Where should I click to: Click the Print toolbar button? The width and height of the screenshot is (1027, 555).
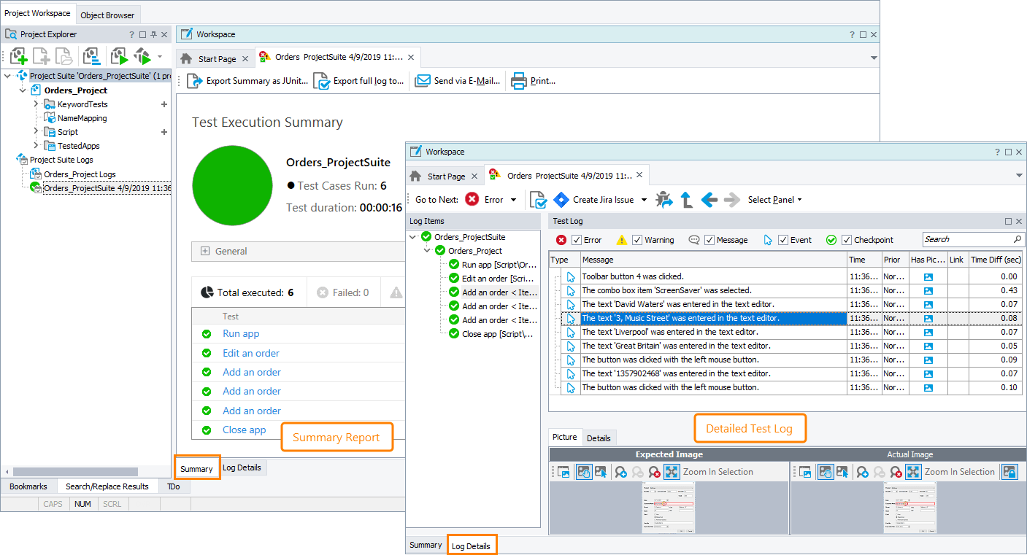click(534, 81)
